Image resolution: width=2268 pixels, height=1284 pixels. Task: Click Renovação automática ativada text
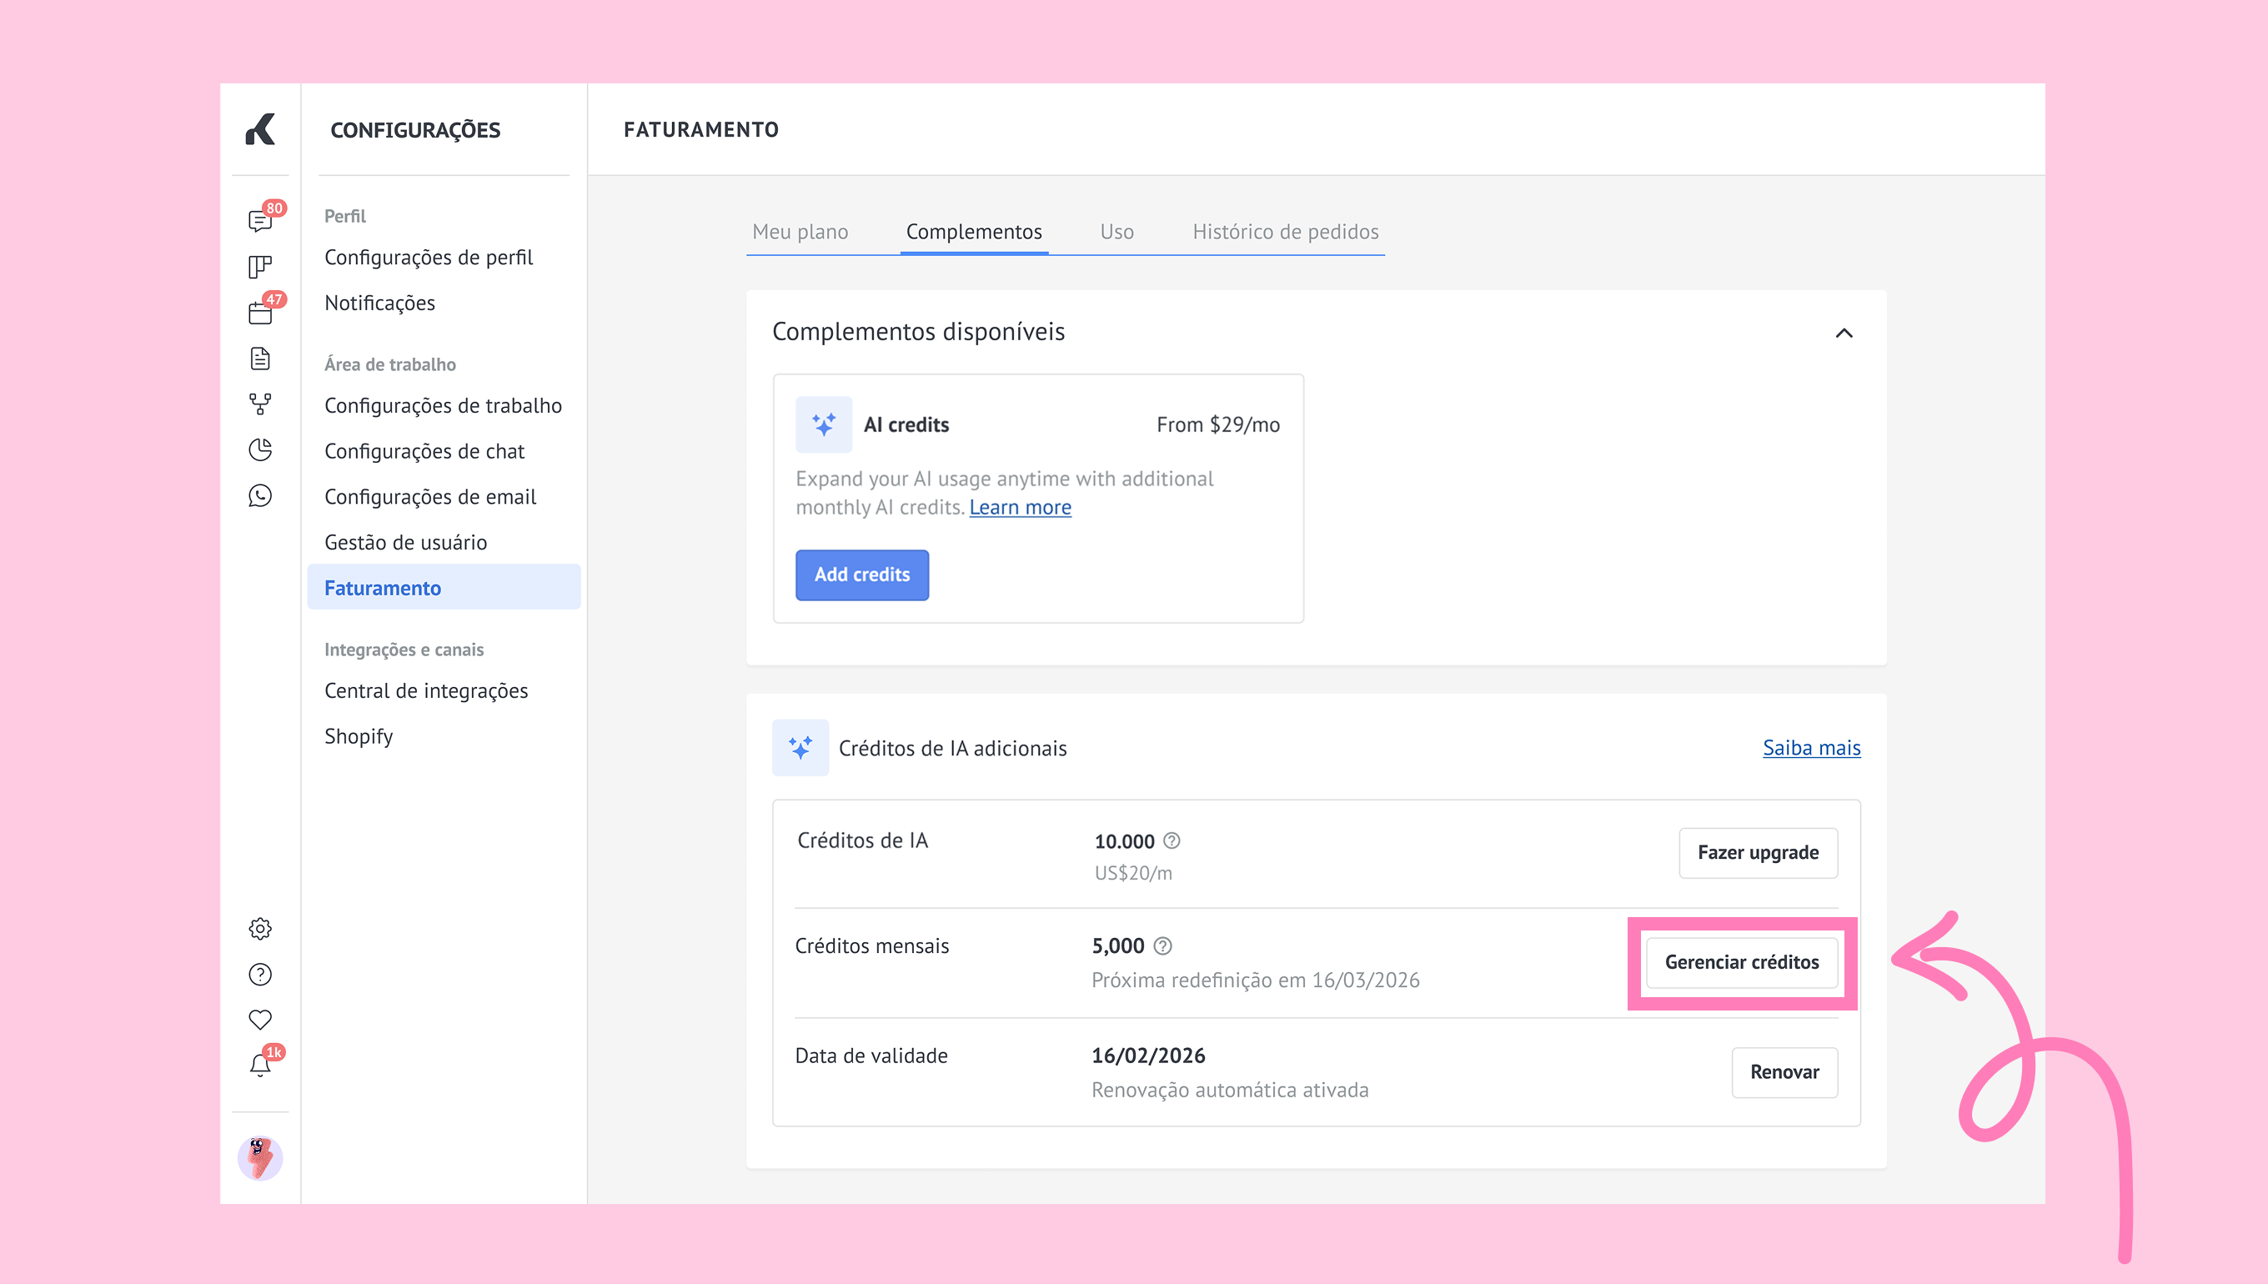1230,1090
